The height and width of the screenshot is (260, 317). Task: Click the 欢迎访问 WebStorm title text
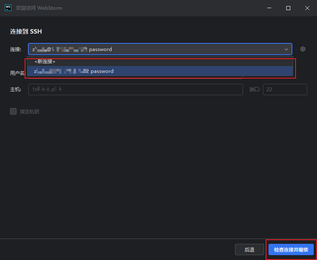tap(39, 8)
